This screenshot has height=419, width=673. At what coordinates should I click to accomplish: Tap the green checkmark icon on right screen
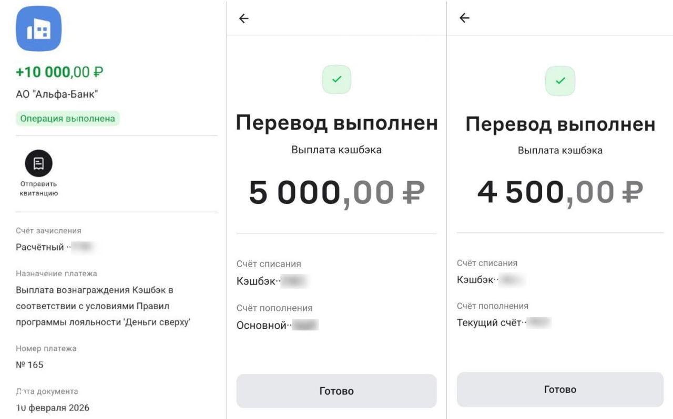[559, 79]
